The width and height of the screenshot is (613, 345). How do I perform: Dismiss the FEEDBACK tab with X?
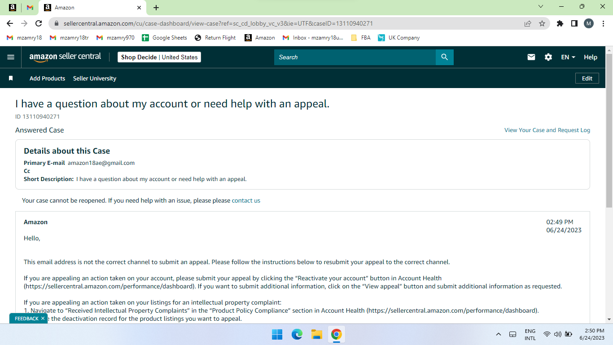(x=43, y=318)
